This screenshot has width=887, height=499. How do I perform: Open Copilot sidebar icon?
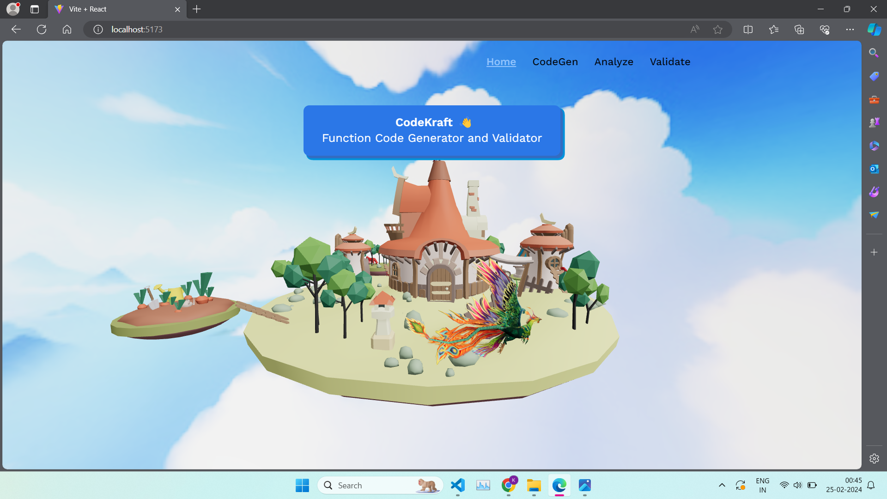(x=874, y=30)
